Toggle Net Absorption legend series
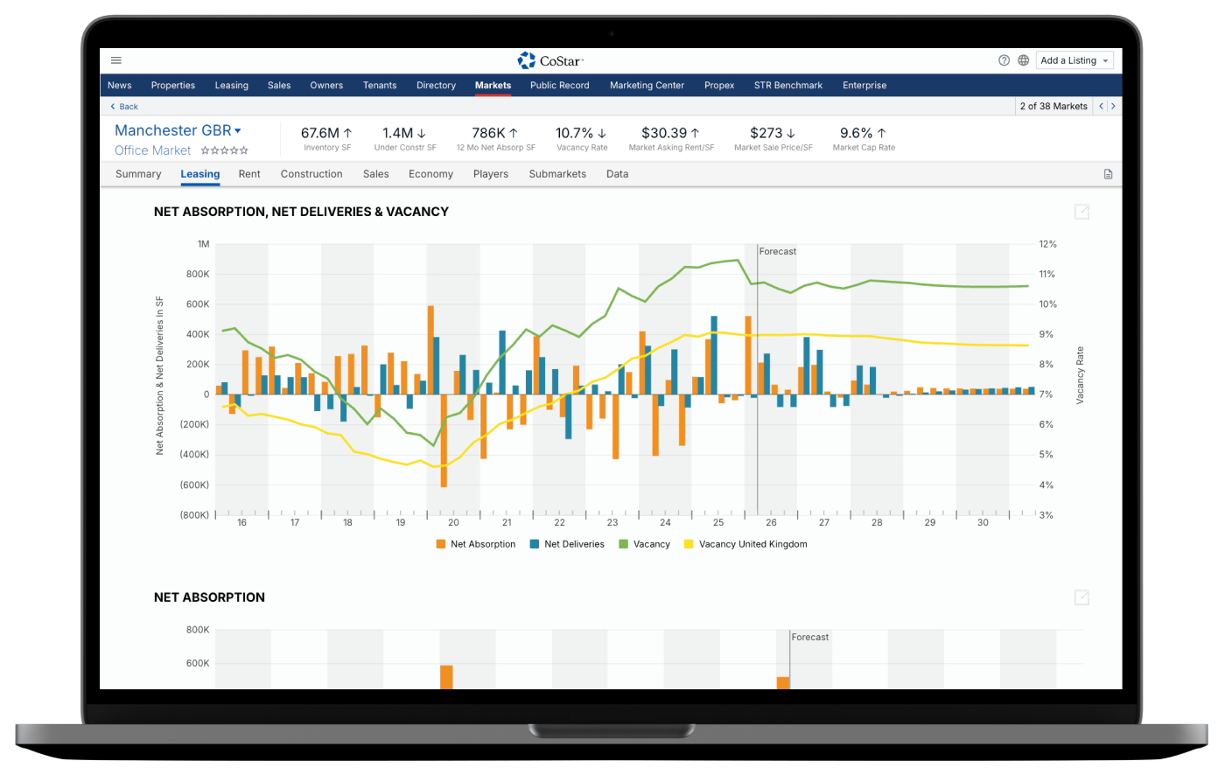1225x782 pixels. click(x=475, y=544)
